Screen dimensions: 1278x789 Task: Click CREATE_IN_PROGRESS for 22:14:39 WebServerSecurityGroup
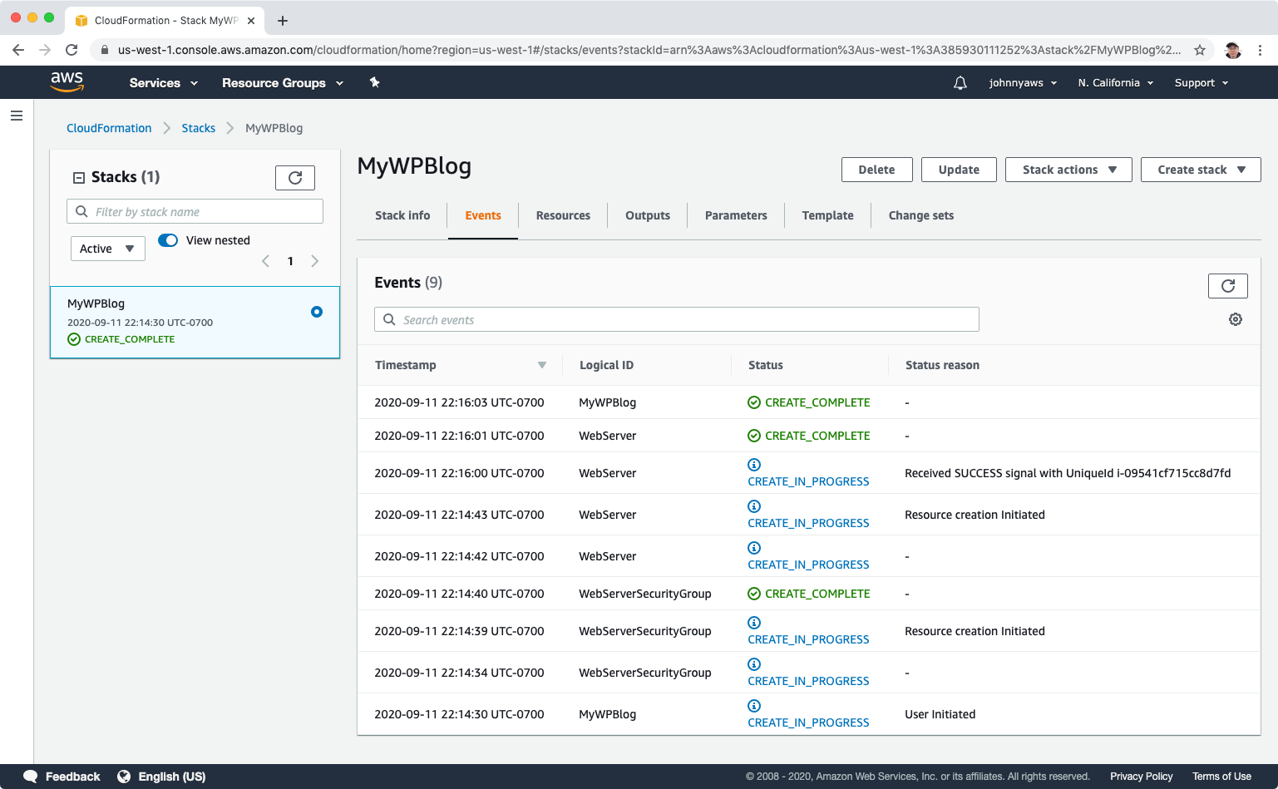(808, 639)
